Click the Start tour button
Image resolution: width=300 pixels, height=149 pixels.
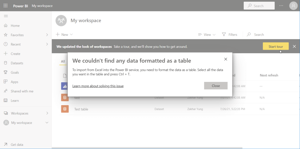click(276, 46)
